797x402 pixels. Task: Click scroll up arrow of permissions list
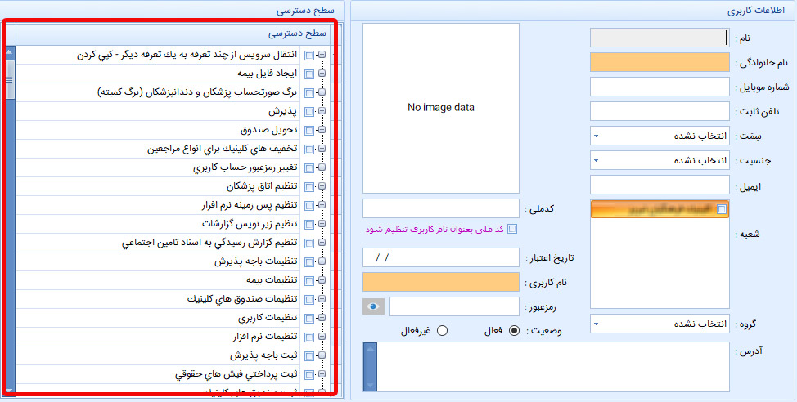coord(9,52)
